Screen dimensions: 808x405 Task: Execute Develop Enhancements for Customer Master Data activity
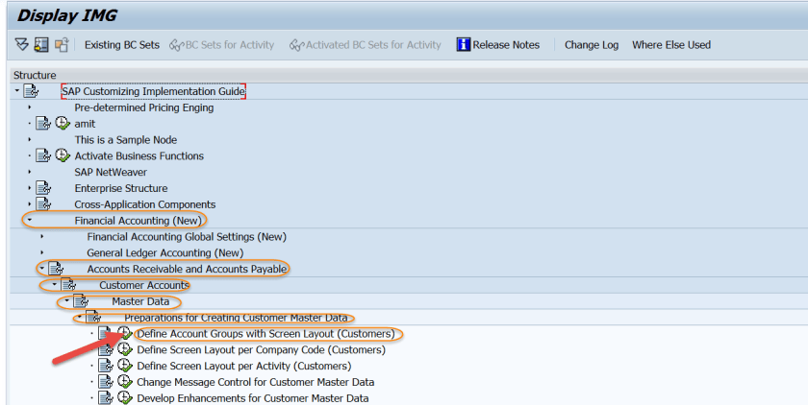coord(125,398)
